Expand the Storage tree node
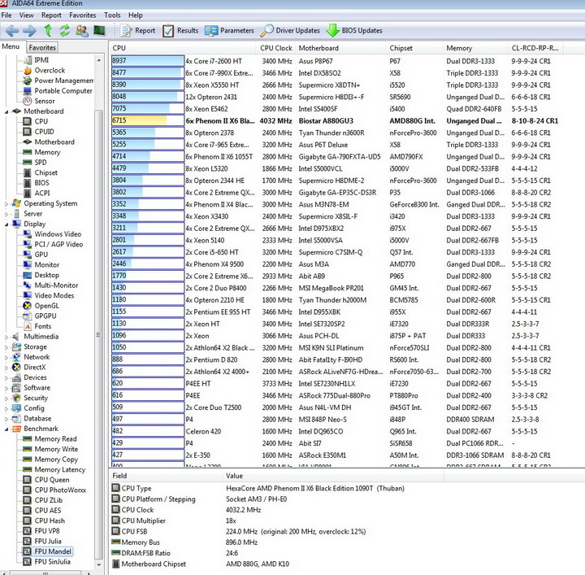 pos(6,347)
